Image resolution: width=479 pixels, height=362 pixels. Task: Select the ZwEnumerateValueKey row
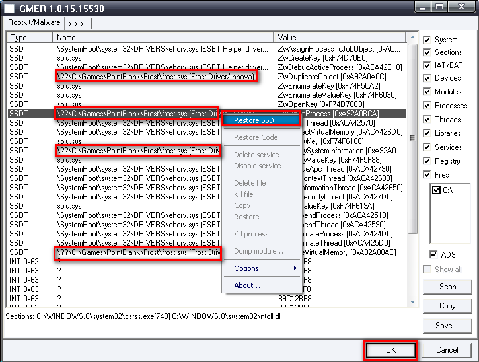point(207,95)
